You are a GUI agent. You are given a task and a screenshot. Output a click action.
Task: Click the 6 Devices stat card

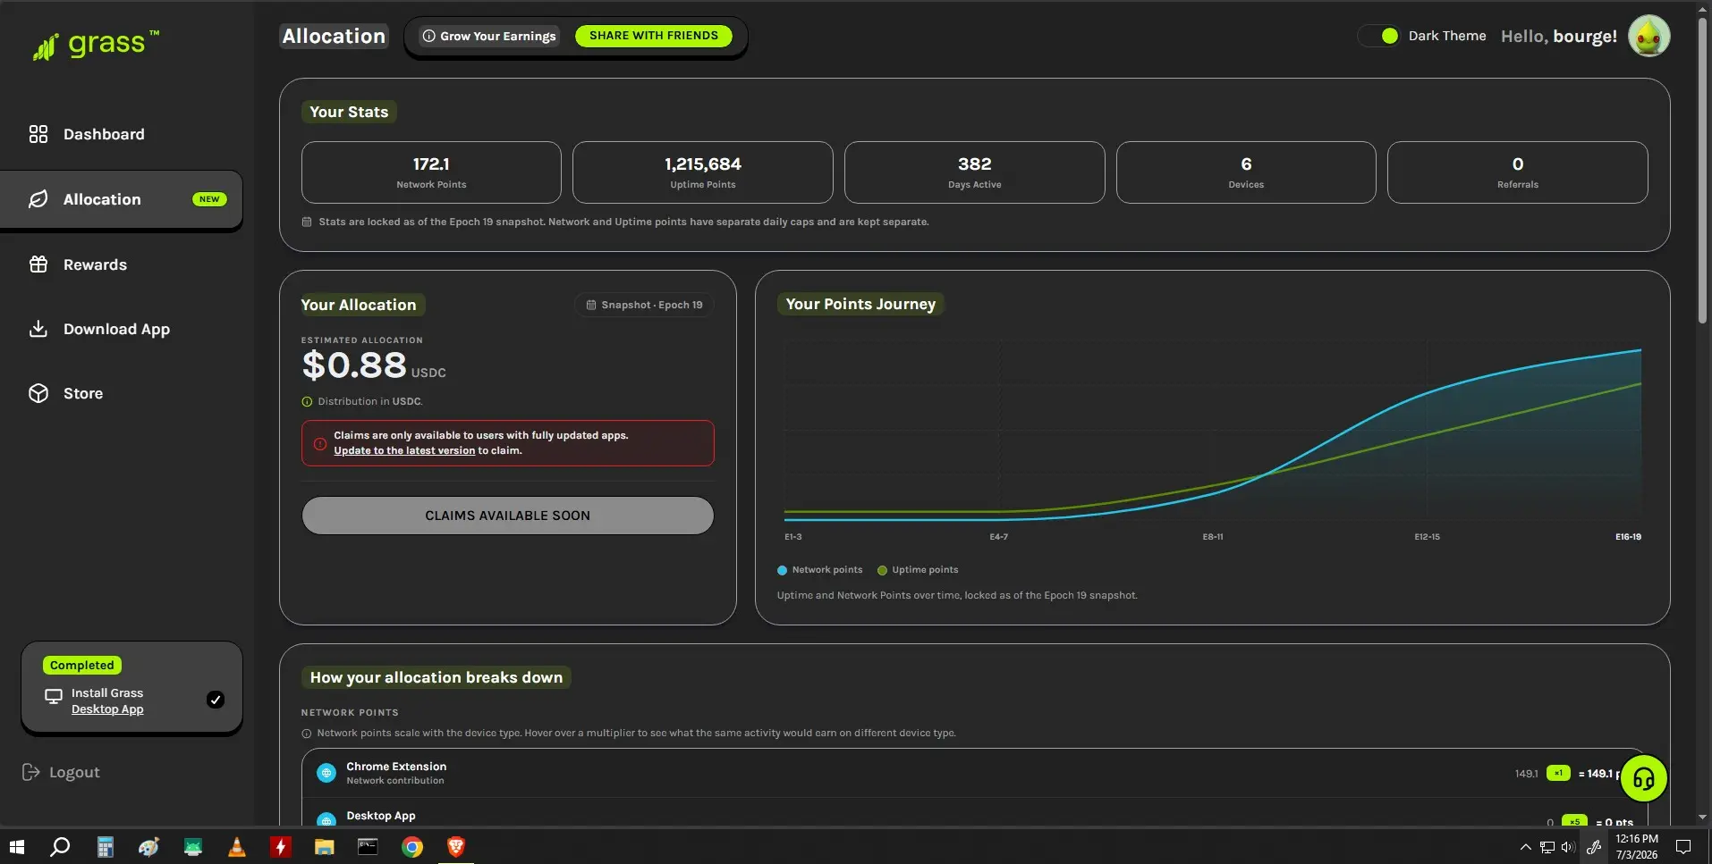(1246, 172)
